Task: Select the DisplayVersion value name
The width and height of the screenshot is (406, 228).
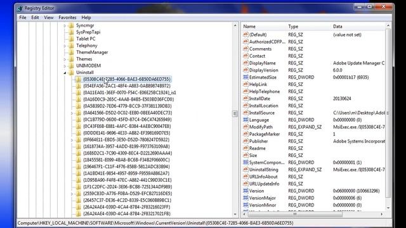Action: [x=264, y=70]
